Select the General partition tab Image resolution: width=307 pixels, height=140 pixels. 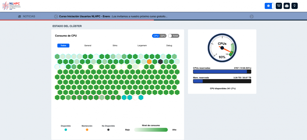click(x=88, y=46)
